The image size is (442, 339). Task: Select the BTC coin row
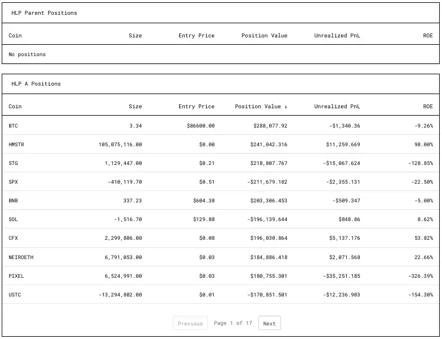coord(14,126)
